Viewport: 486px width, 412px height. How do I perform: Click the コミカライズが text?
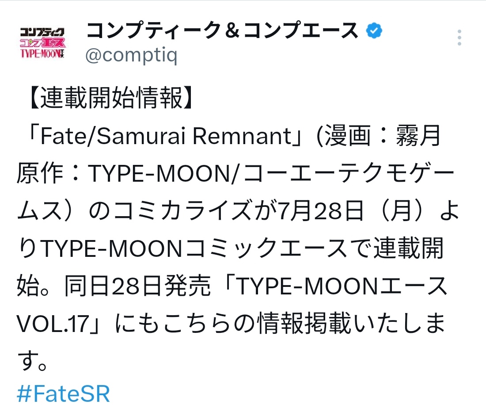pyautogui.click(x=196, y=211)
